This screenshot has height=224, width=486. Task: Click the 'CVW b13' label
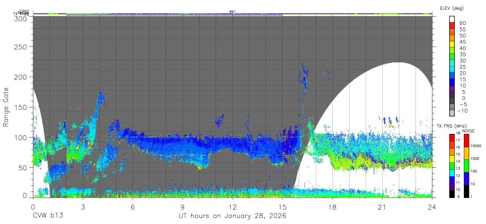pos(48,216)
